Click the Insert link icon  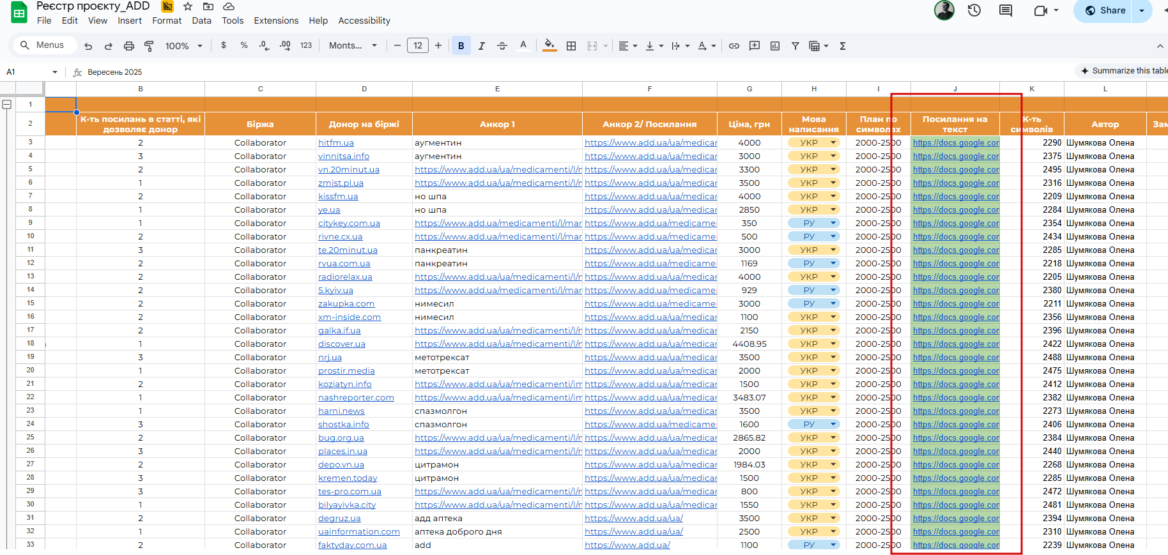734,46
